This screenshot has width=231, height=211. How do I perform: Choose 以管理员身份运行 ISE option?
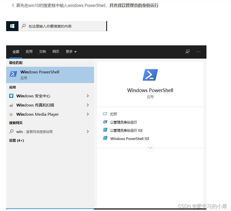tap(126, 130)
